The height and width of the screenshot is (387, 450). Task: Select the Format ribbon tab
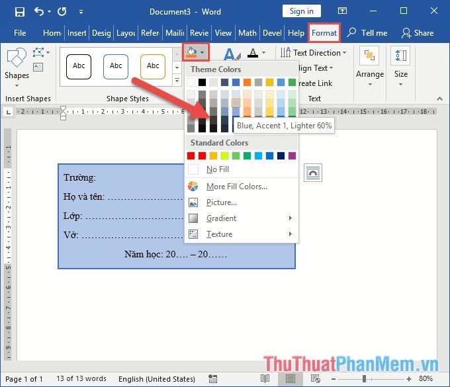click(324, 33)
